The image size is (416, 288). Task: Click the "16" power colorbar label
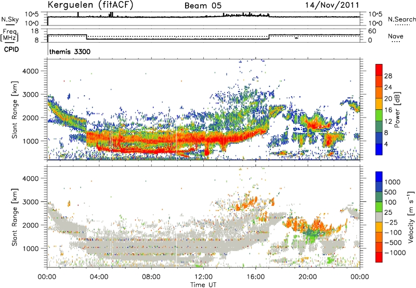click(x=388, y=110)
